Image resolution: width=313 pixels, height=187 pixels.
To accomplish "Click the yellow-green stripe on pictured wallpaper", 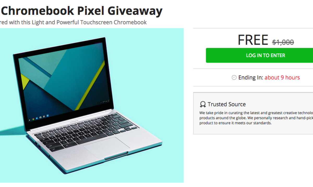I will 90,86.
